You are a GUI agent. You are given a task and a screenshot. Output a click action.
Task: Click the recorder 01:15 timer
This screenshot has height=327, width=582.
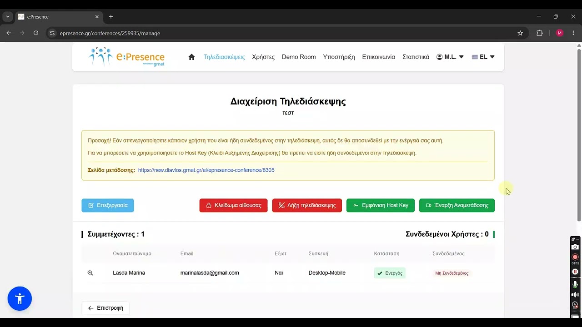[x=575, y=263]
